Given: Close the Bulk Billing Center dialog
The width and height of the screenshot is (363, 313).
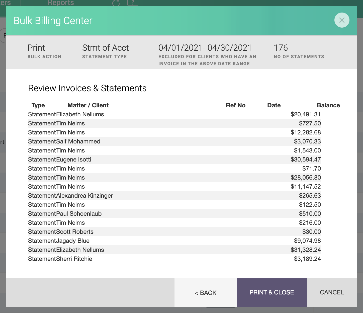Looking at the screenshot, I should pos(342,20).
